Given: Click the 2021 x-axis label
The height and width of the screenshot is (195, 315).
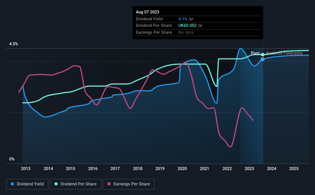Looking at the screenshot, I should (204, 169).
